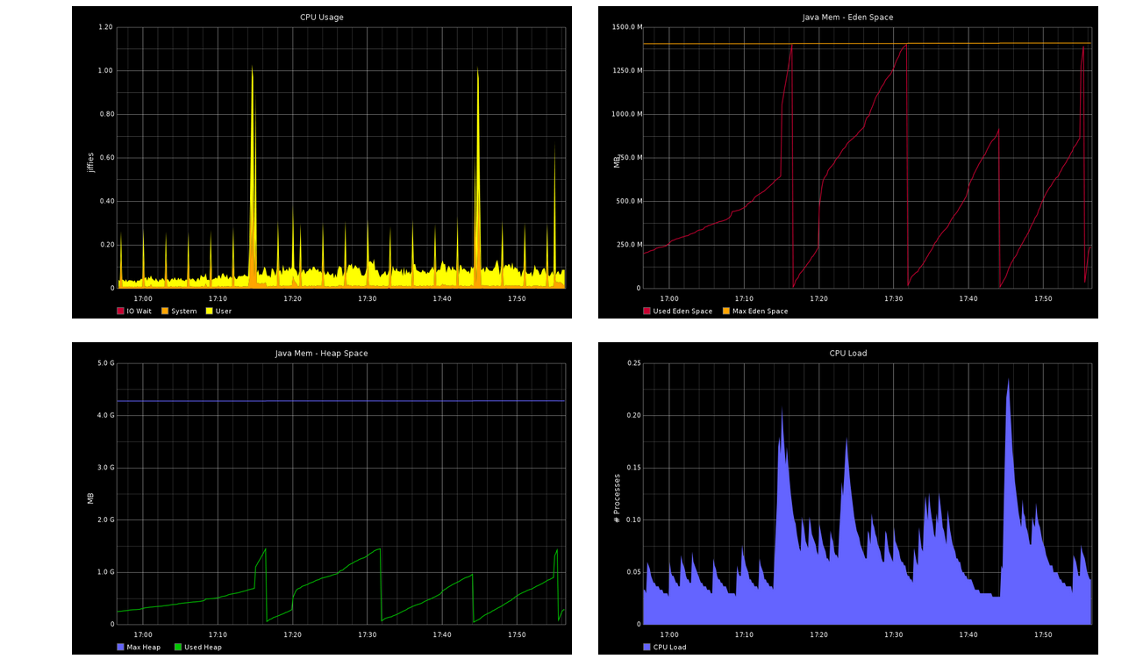
Task: Select the 'Max Heap' legend label
Action: click(144, 648)
